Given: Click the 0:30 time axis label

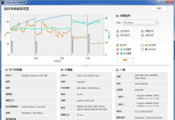Looking at the screenshot, I should tap(36, 58).
